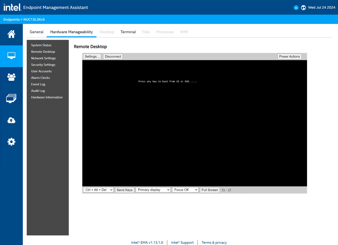The image size is (338, 245).
Task: Click inside the remote desktop black screen
Action: pyautogui.click(x=195, y=123)
